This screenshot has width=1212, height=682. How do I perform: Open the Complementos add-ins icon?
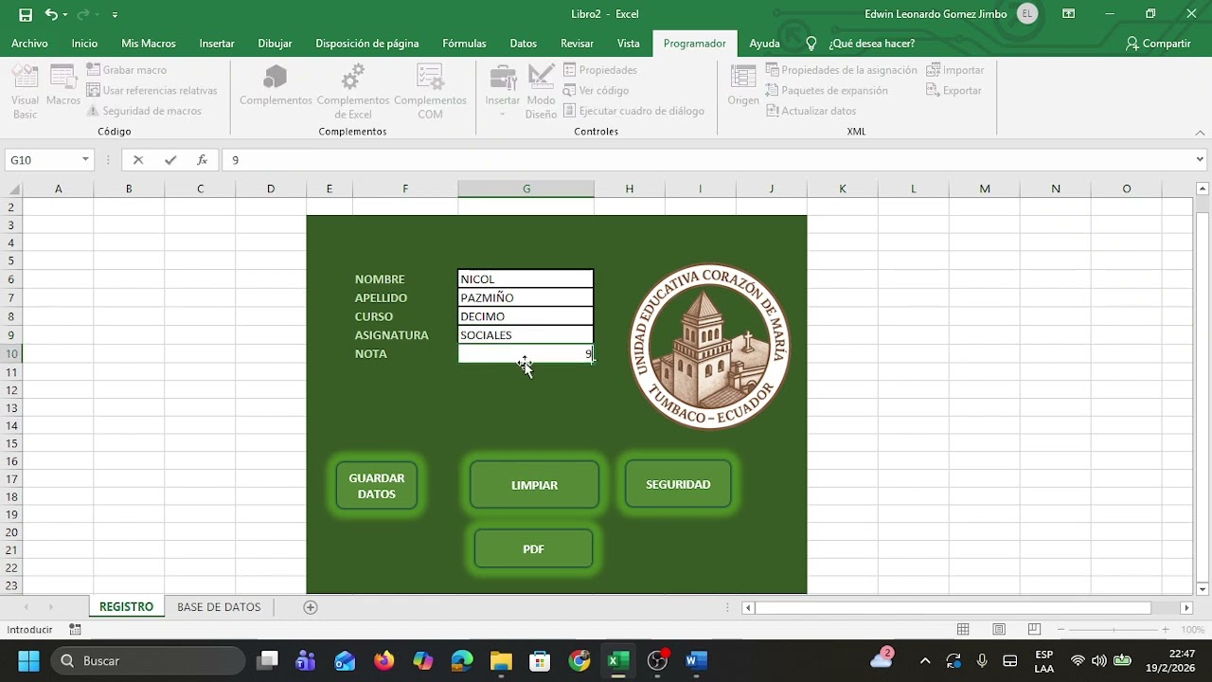click(x=276, y=85)
